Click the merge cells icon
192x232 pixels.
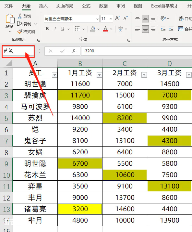181,29
